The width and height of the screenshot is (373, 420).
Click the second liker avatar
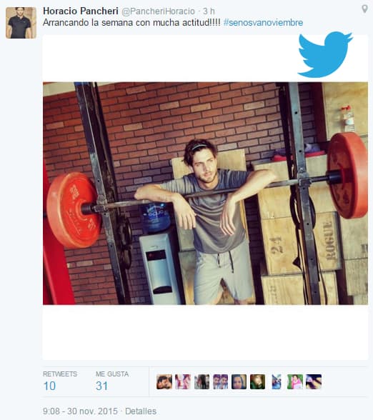pyautogui.click(x=183, y=381)
